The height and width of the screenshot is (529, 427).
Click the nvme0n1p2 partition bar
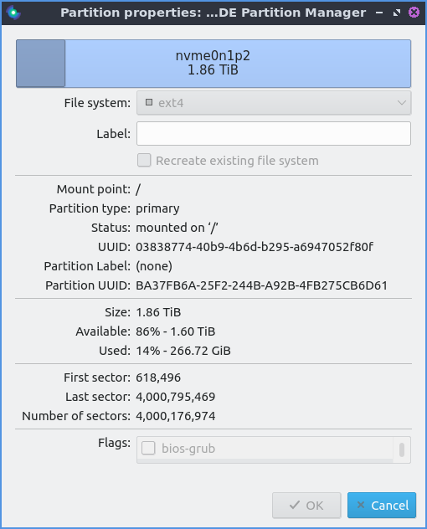pyautogui.click(x=213, y=64)
